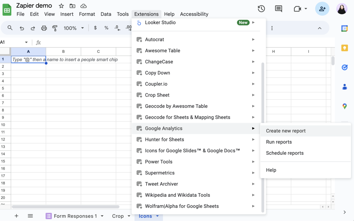Open Crop tab dropdown arrow
Image resolution: width=354 pixels, height=221 pixels.
click(129, 216)
